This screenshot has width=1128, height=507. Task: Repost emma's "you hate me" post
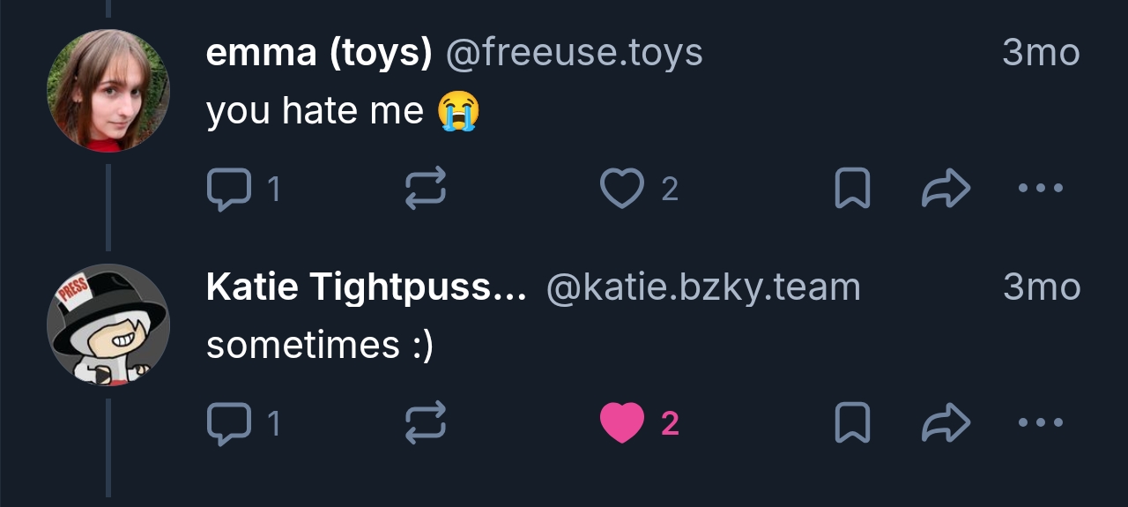(x=426, y=189)
